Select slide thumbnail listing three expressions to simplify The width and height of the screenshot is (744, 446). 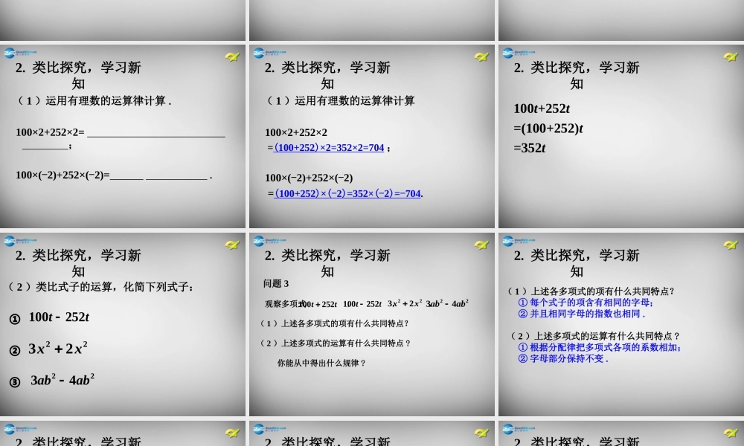[x=123, y=324]
